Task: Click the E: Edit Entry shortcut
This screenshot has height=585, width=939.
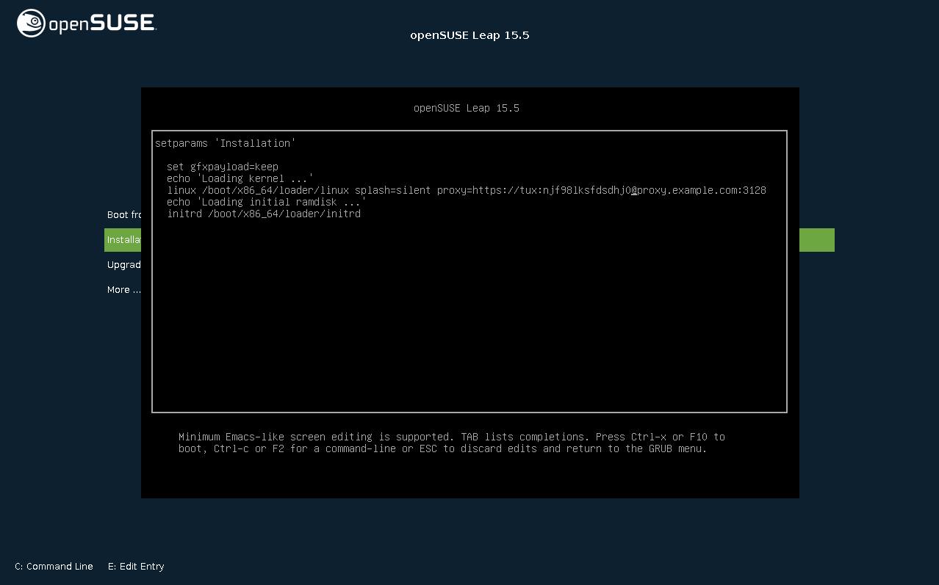Action: (136, 567)
